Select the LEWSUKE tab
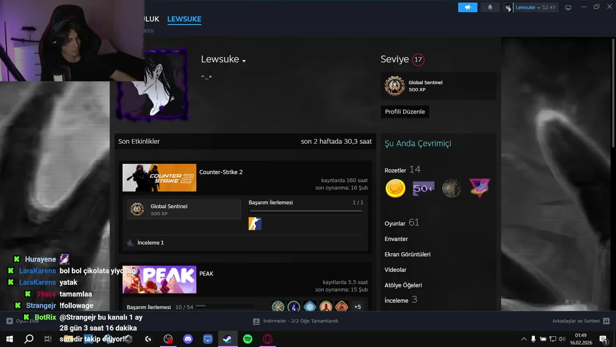Viewport: 616px width, 347px height. point(184,19)
